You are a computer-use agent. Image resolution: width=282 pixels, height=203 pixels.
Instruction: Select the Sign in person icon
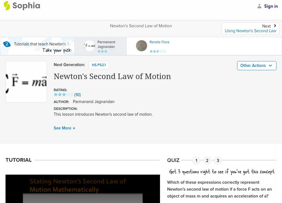pos(259,6)
